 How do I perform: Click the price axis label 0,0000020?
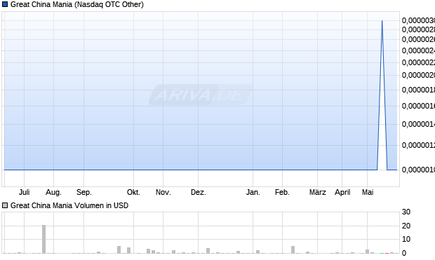tap(418, 75)
